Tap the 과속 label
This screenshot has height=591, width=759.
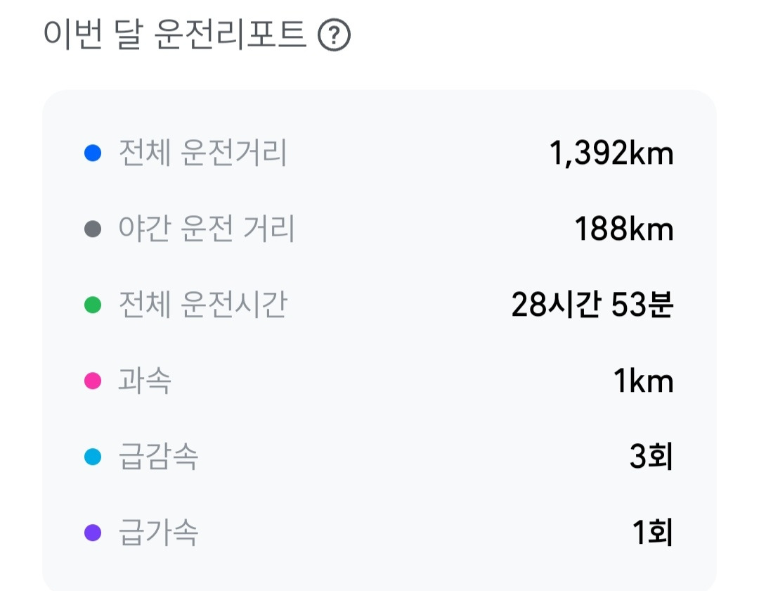[x=145, y=381]
